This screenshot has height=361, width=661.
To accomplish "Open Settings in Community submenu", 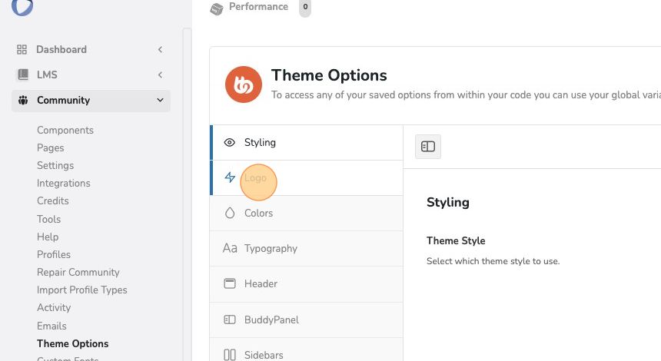I will pos(55,166).
